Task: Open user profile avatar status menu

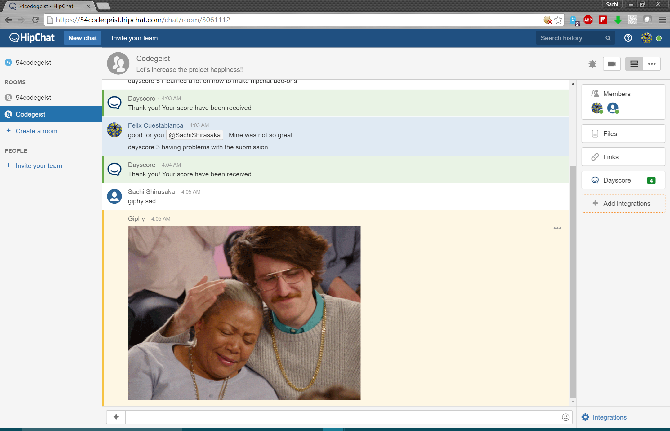Action: pos(647,38)
